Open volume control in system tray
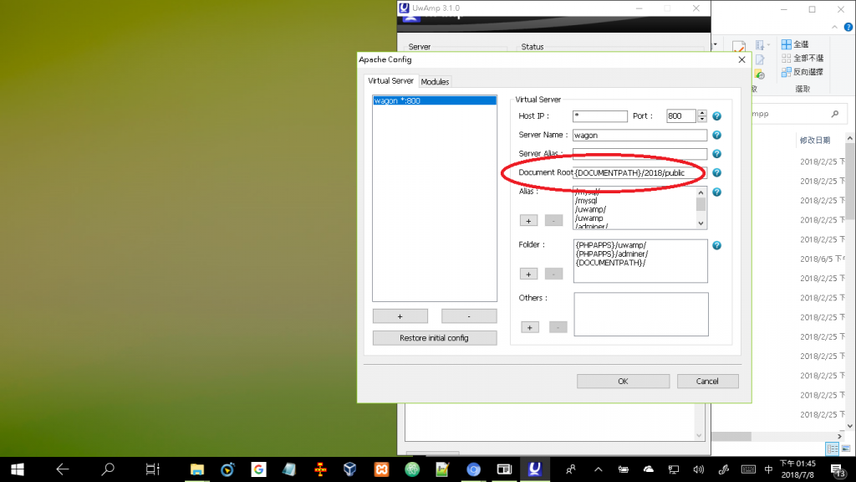The height and width of the screenshot is (482, 856). [x=698, y=469]
